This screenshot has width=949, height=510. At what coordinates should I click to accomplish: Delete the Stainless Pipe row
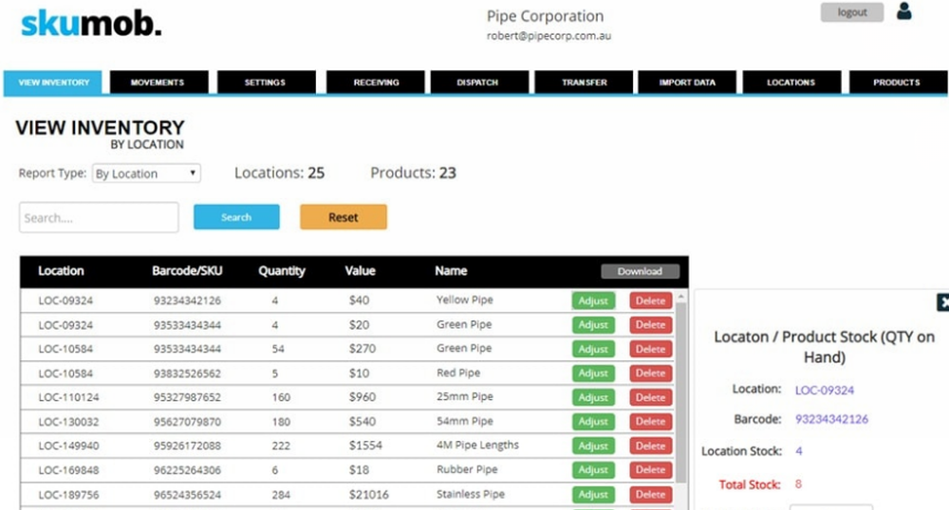[651, 494]
